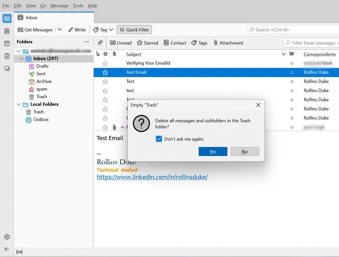Image resolution: width=339 pixels, height=257 pixels.
Task: Uncheck the Don't ask me again checkbox
Action: (x=159, y=138)
